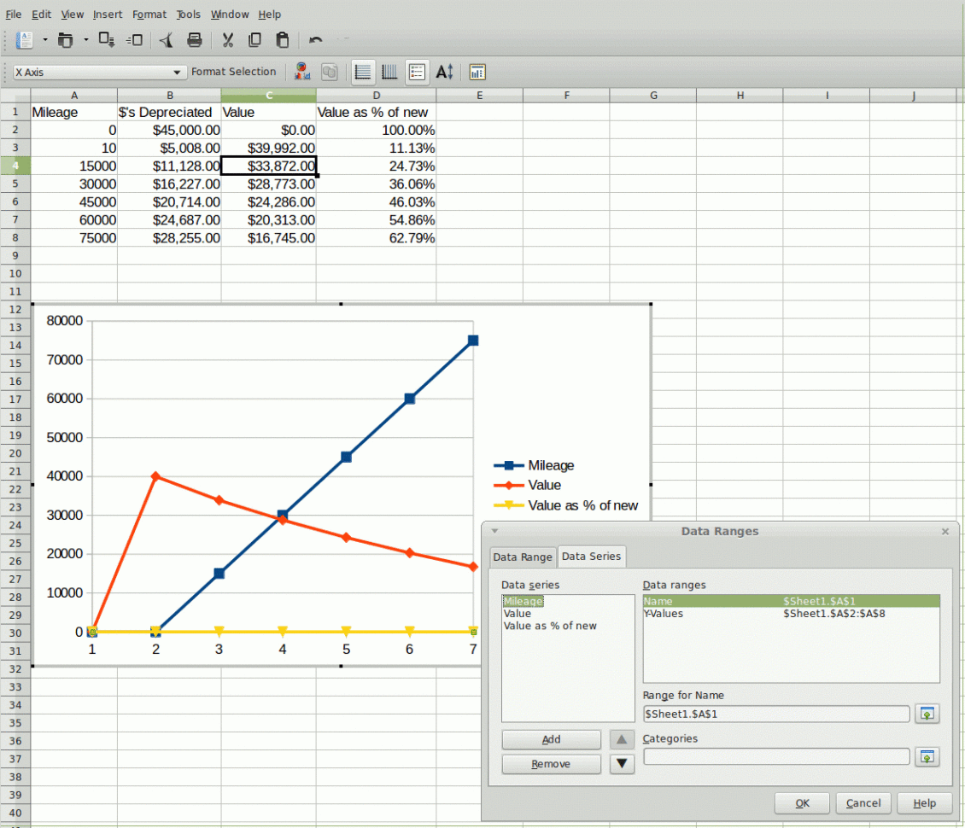
Task: Click the Copy icon
Action: point(254,40)
